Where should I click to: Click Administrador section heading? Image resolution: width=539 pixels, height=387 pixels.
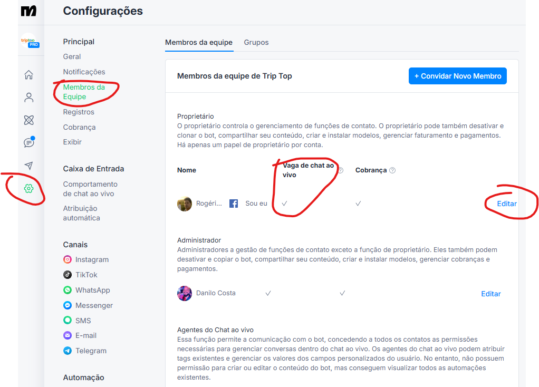[199, 240]
